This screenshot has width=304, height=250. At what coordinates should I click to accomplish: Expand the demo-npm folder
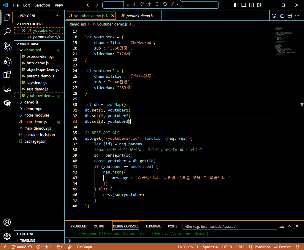pyautogui.click(x=39, y=109)
